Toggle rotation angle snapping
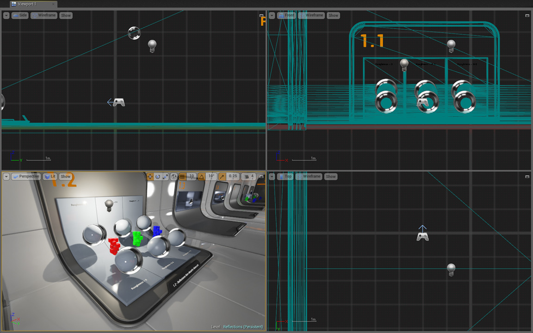 (x=202, y=176)
